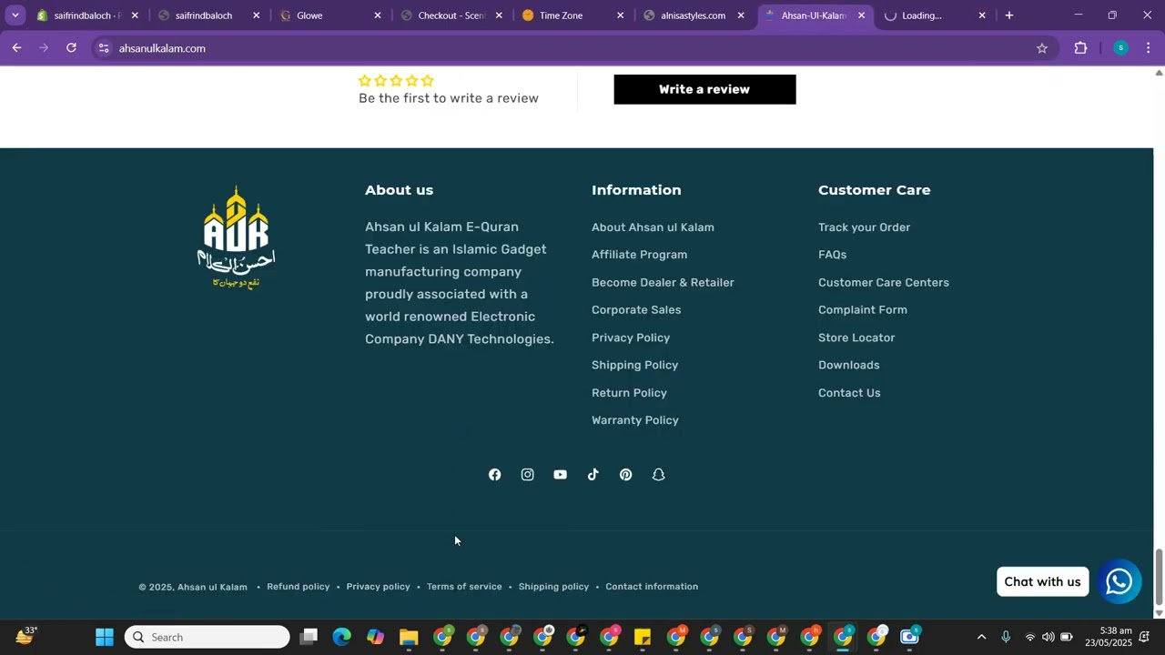Open Contact Us link

849,393
